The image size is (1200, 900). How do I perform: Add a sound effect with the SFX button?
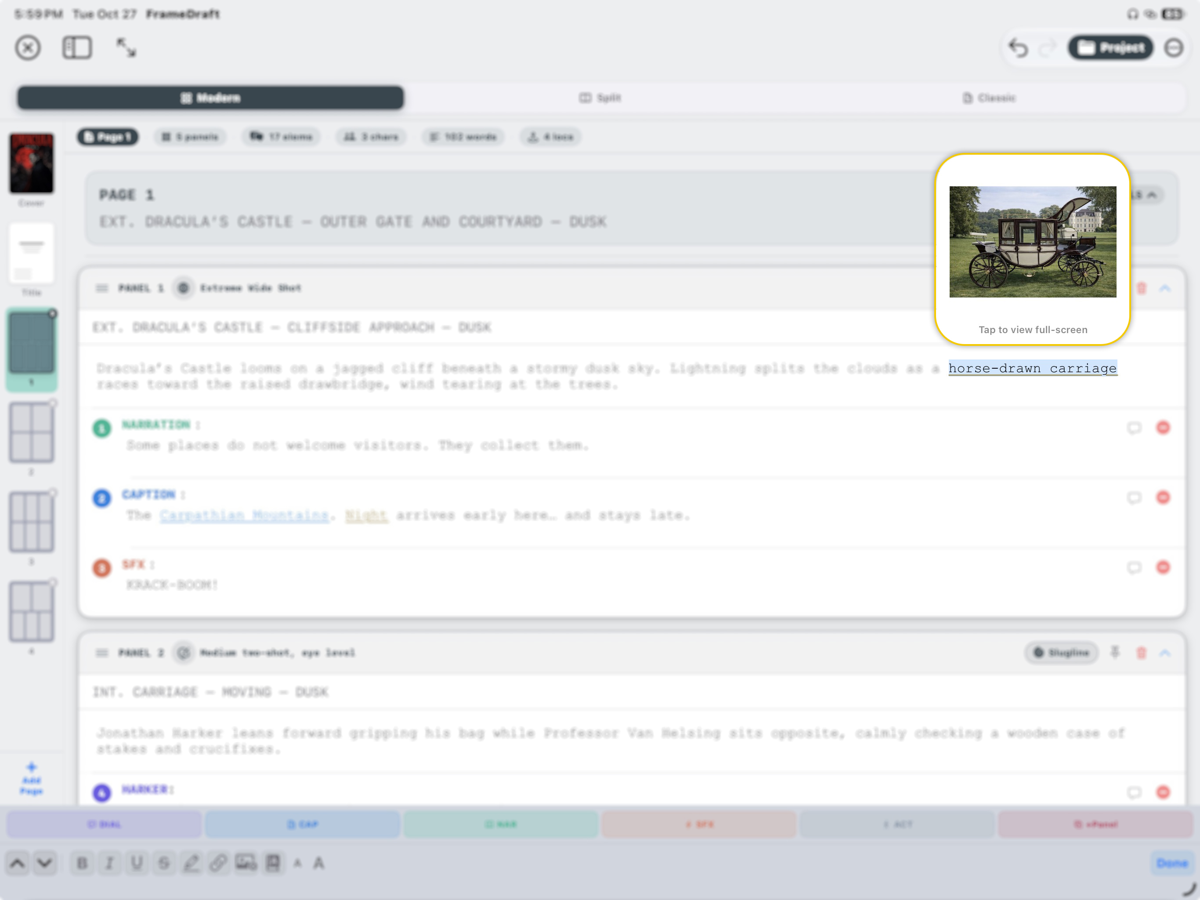point(699,824)
